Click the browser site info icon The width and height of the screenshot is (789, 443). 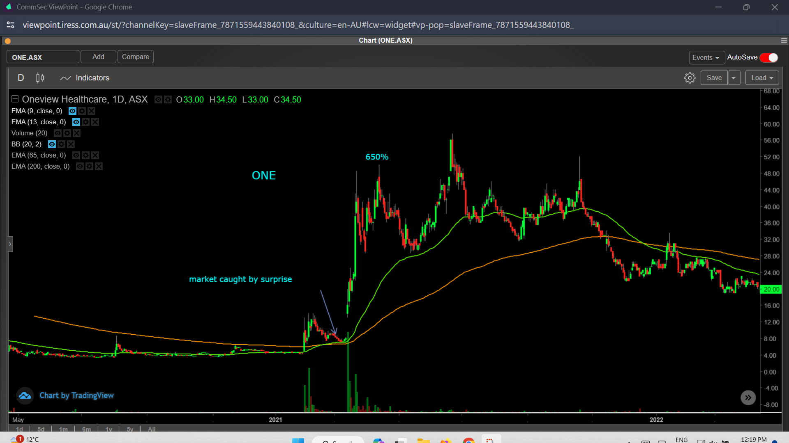pos(11,25)
